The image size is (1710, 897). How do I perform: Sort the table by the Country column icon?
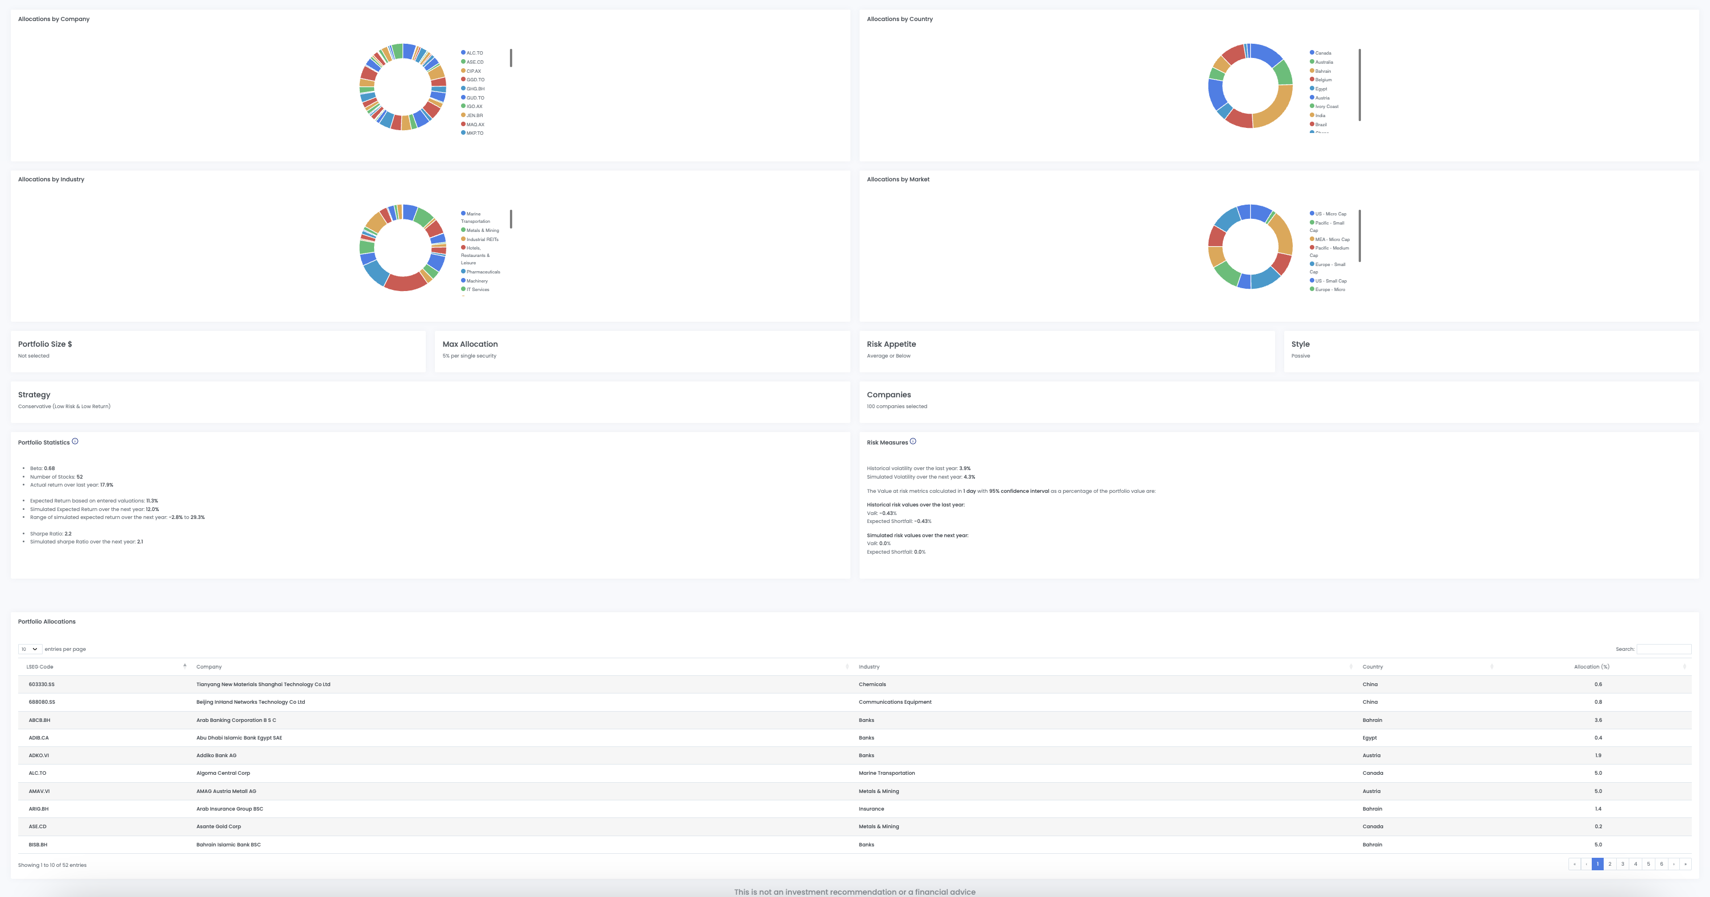click(1492, 666)
